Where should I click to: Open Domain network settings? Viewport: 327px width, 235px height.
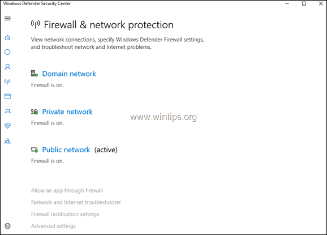[x=69, y=74]
